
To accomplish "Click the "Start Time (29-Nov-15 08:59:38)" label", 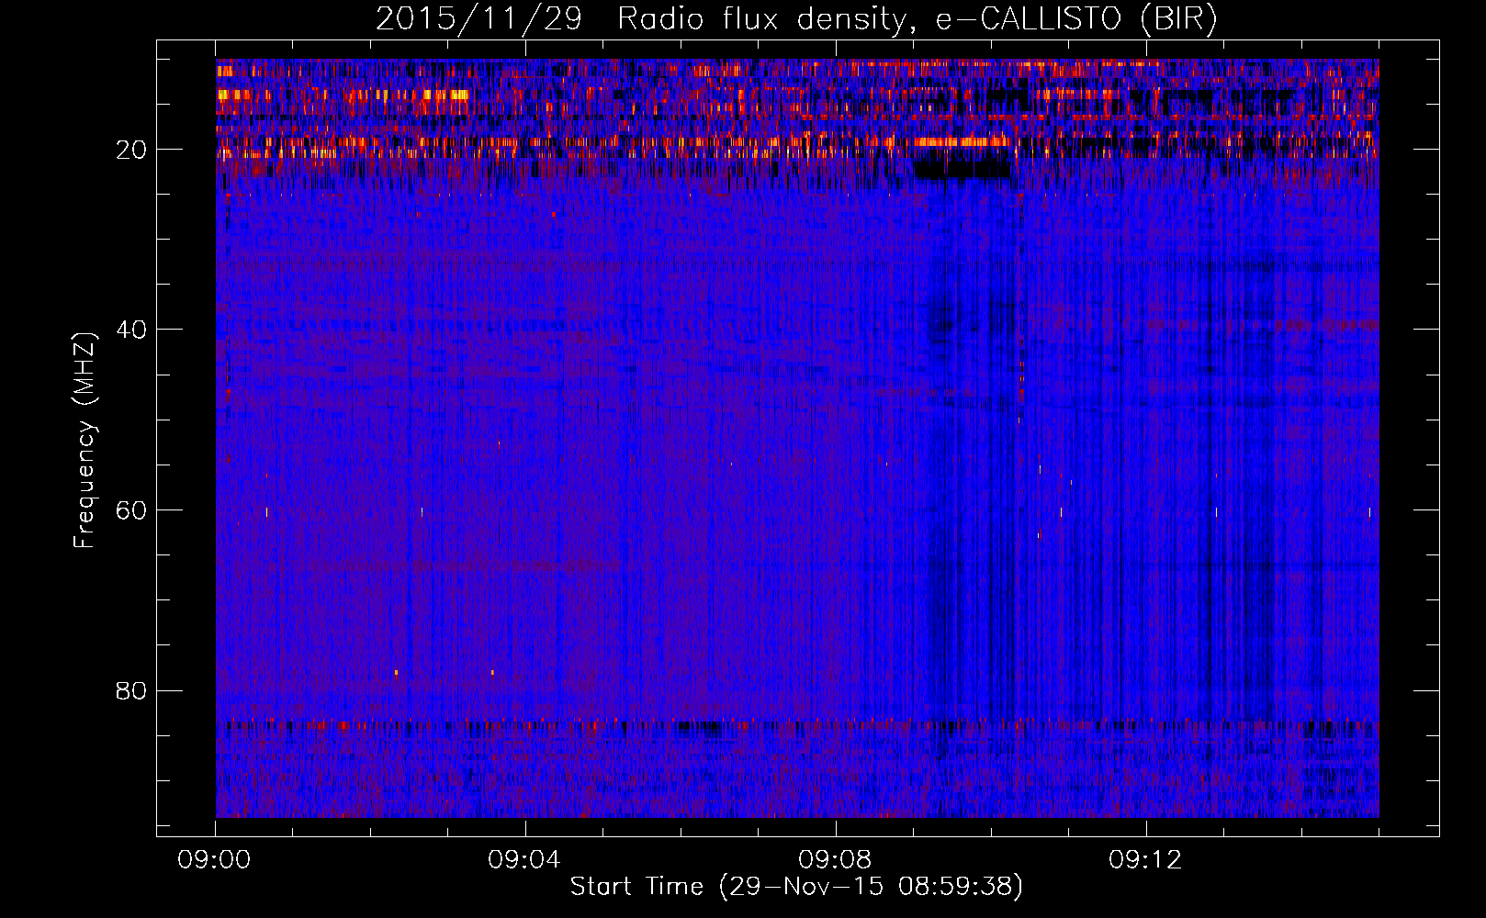I will [796, 887].
